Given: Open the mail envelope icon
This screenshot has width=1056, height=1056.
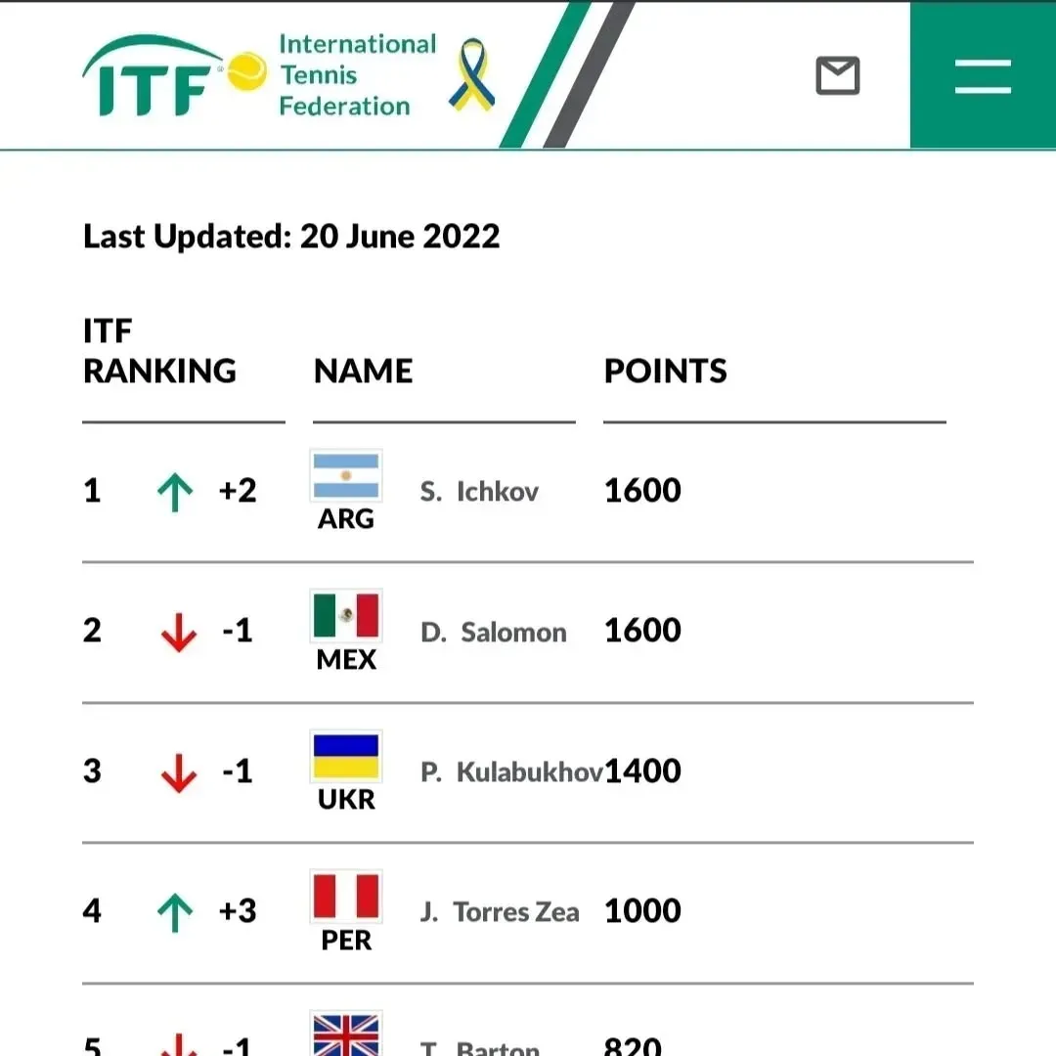Looking at the screenshot, I should point(836,75).
